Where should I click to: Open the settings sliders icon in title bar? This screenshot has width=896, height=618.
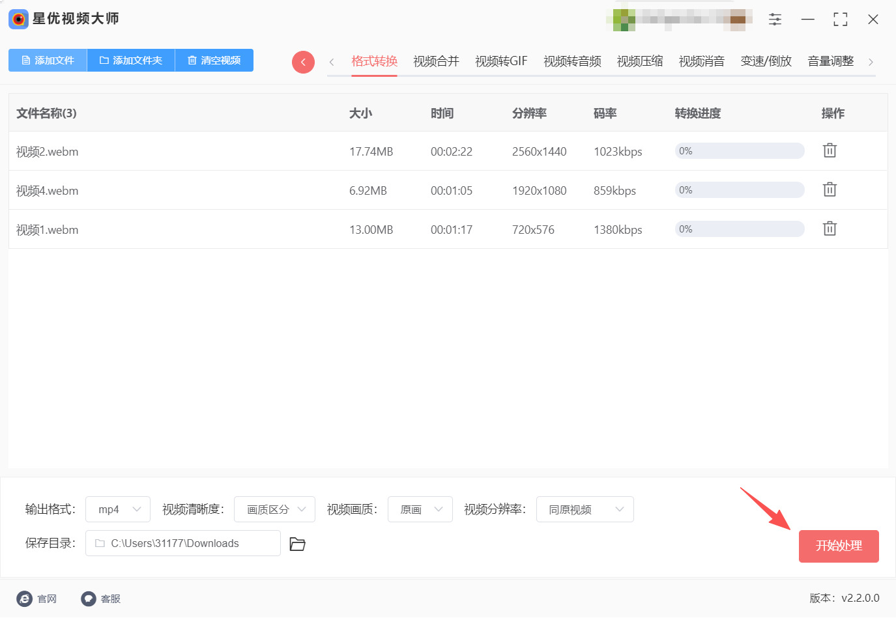pos(775,20)
